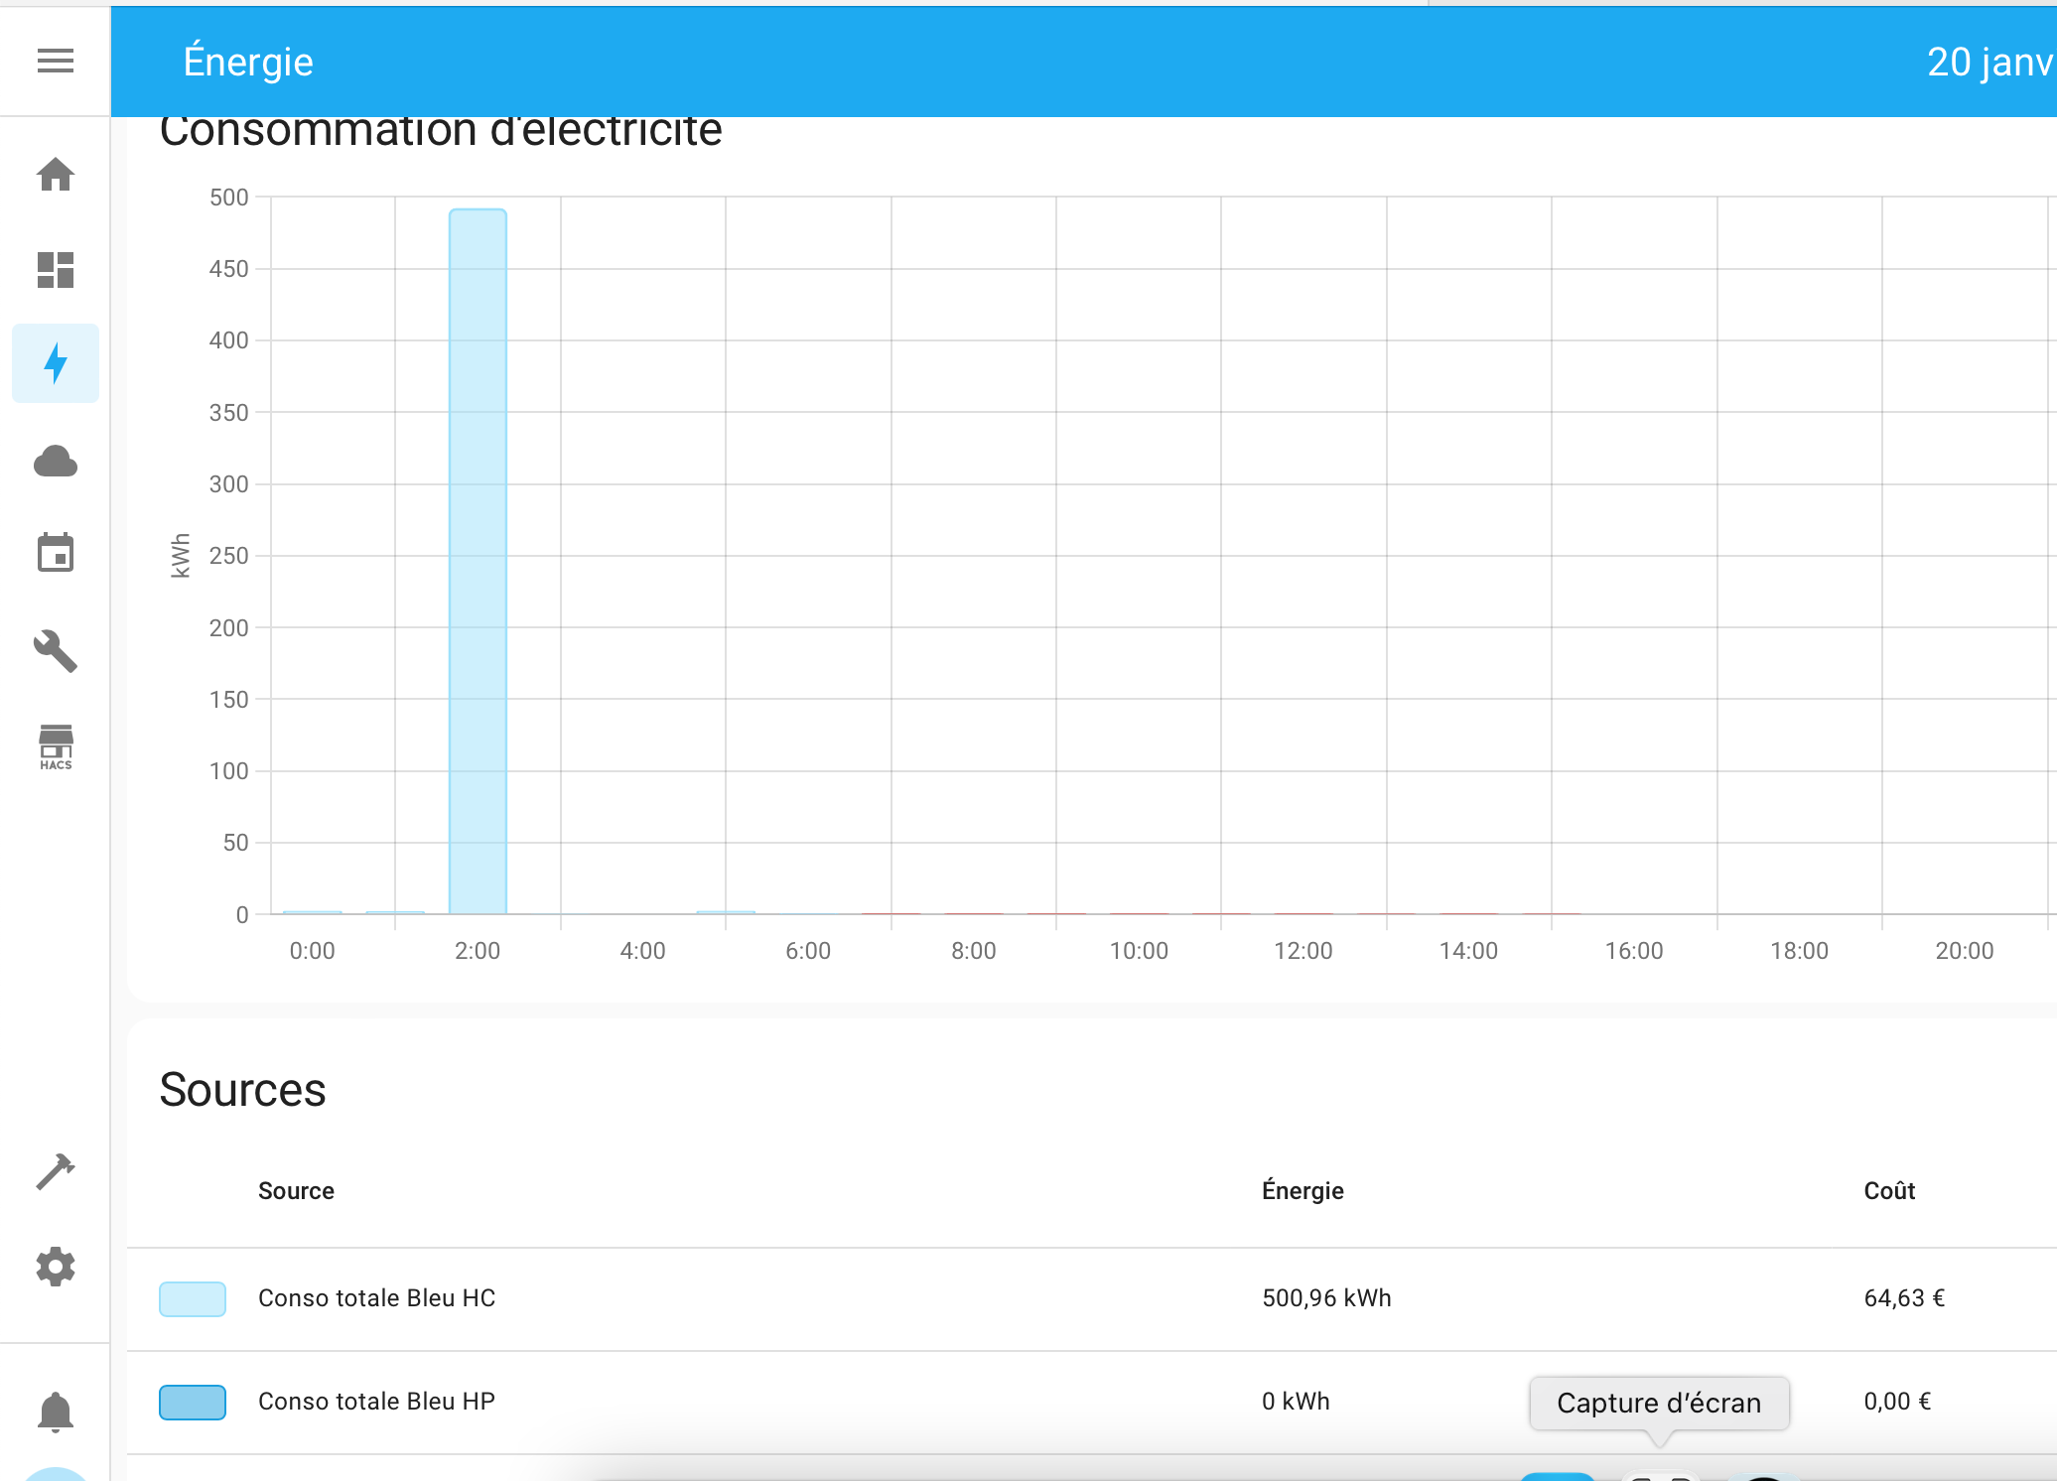Click the Conso totale Bleu HP swatch
This screenshot has height=1481, width=2057.
[x=193, y=1403]
